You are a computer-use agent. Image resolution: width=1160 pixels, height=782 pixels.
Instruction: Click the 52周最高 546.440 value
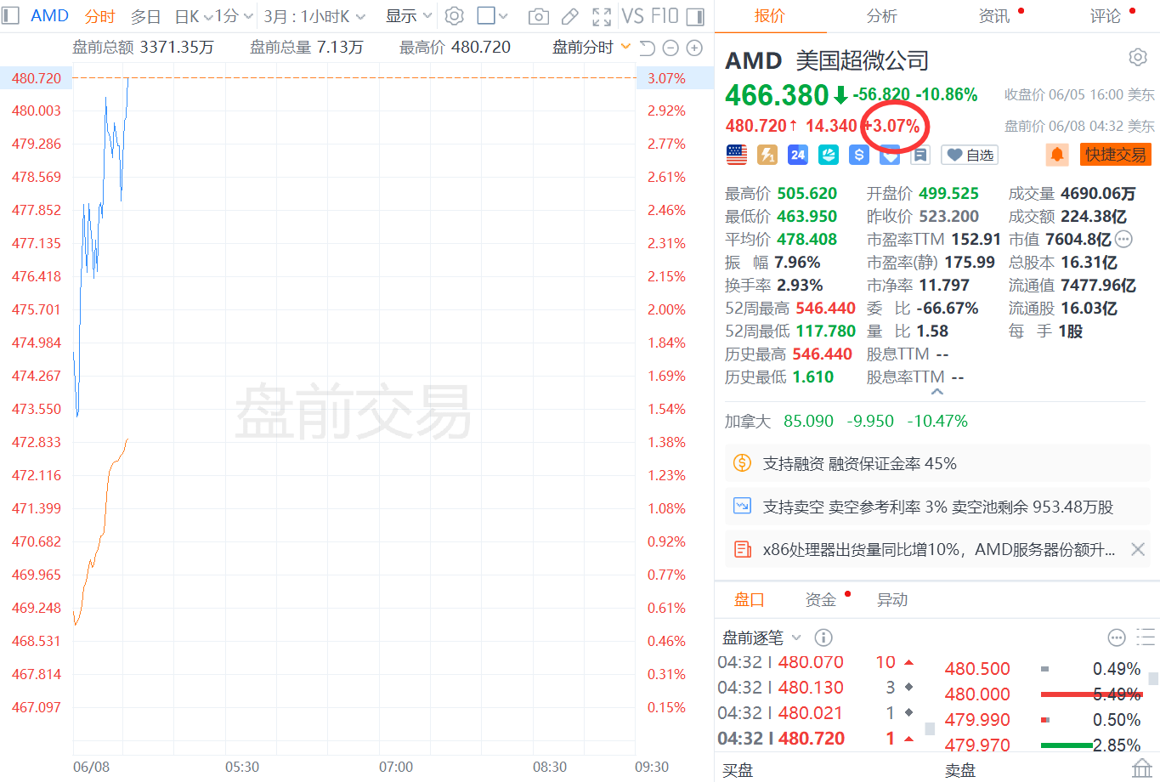pos(825,308)
